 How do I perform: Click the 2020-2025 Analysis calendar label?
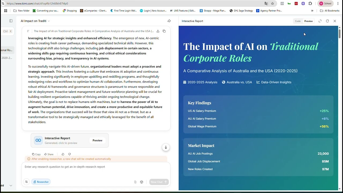coord(200,82)
